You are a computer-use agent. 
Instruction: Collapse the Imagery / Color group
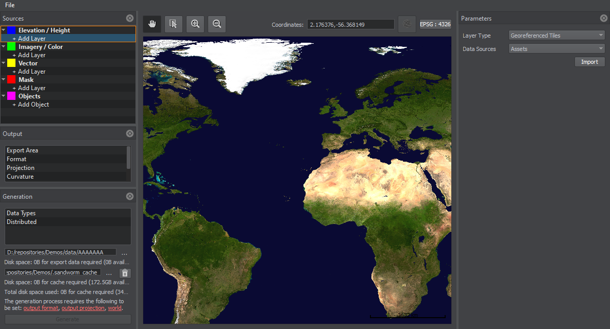pyautogui.click(x=4, y=47)
